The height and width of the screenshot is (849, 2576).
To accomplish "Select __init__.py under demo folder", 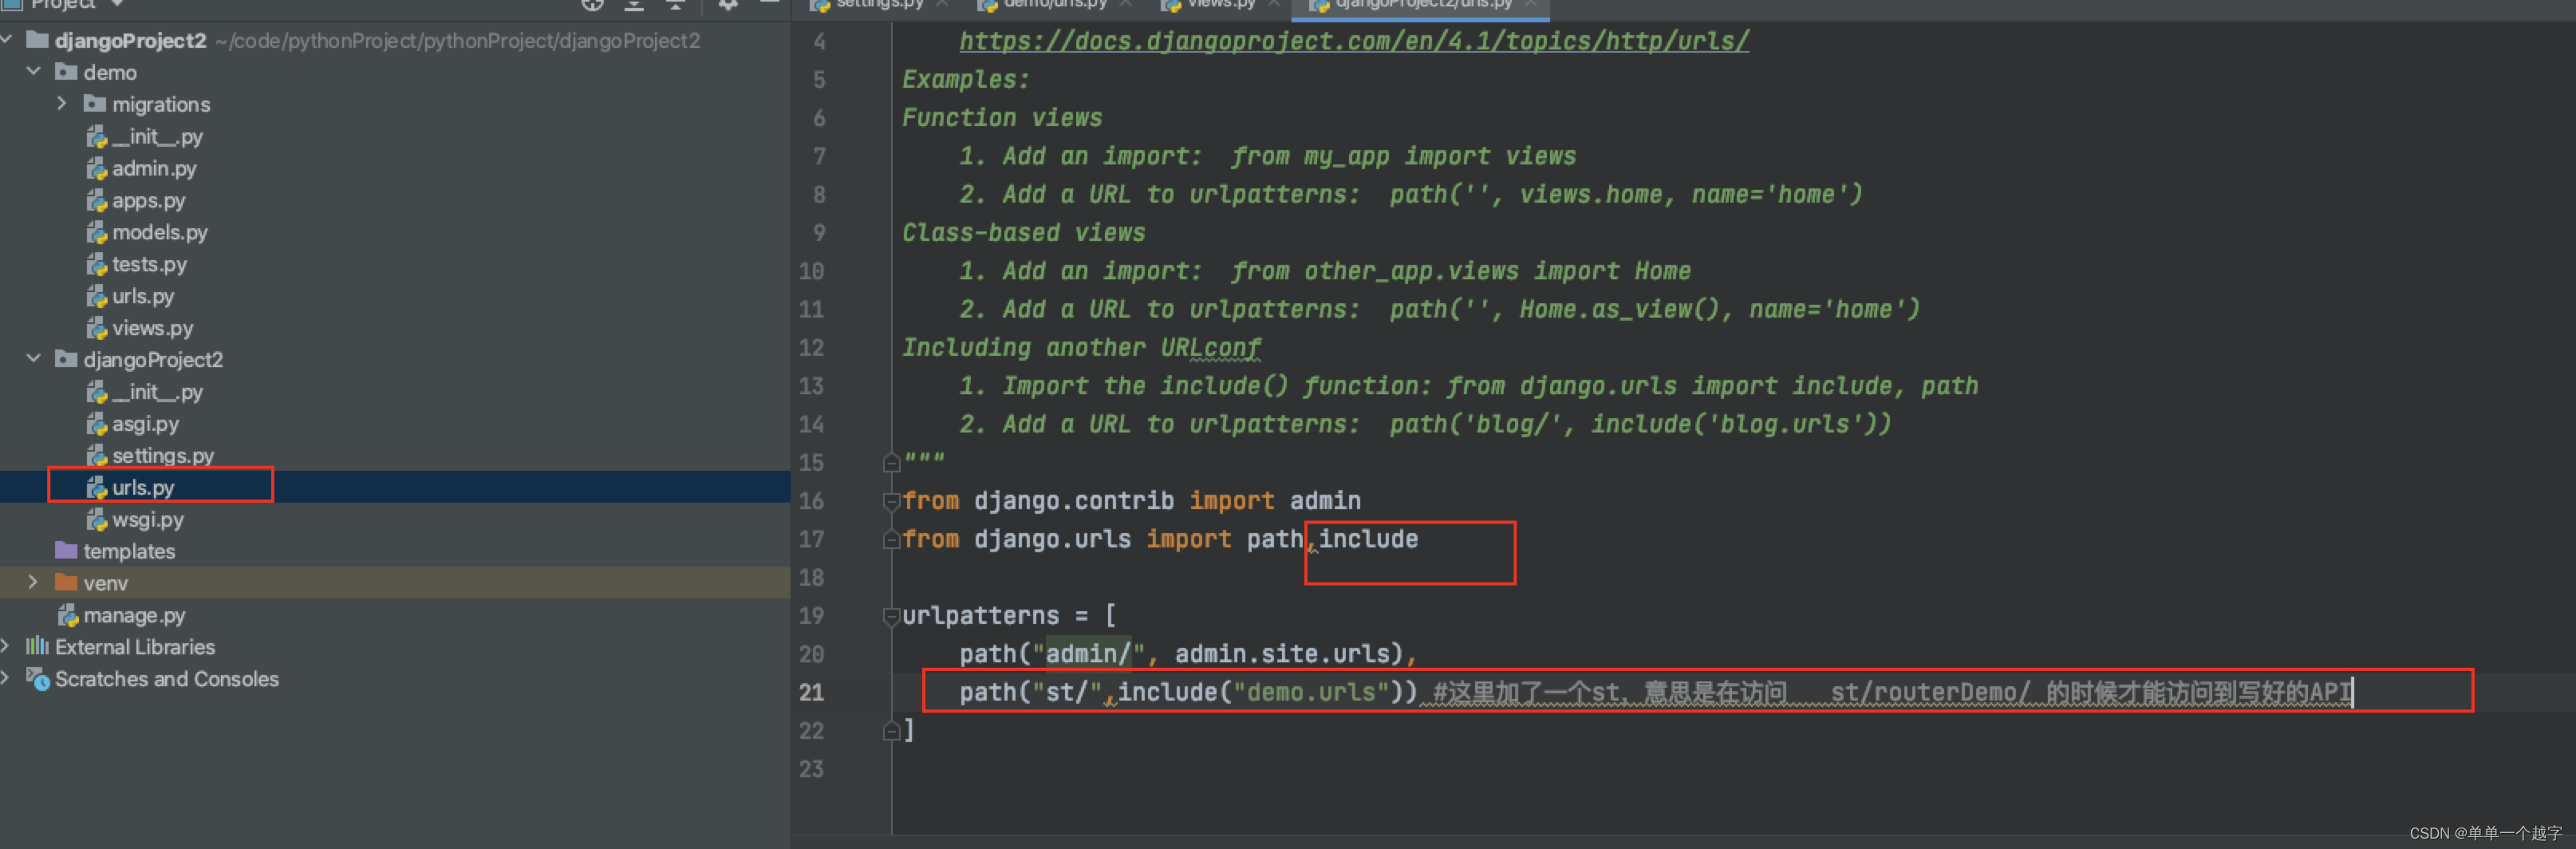I will point(157,136).
